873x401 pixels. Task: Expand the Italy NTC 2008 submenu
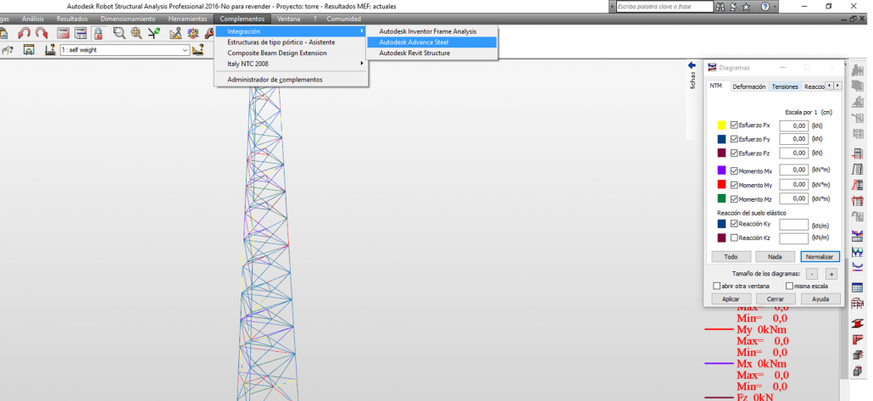[254, 64]
